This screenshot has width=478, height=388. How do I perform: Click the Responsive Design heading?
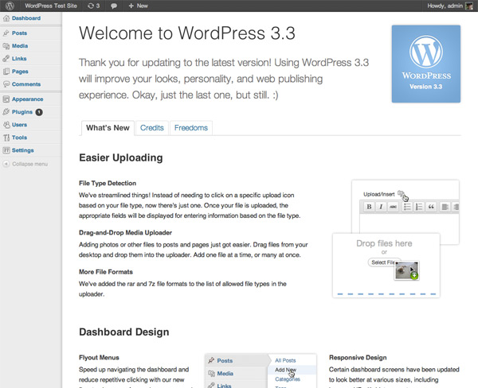click(x=358, y=358)
